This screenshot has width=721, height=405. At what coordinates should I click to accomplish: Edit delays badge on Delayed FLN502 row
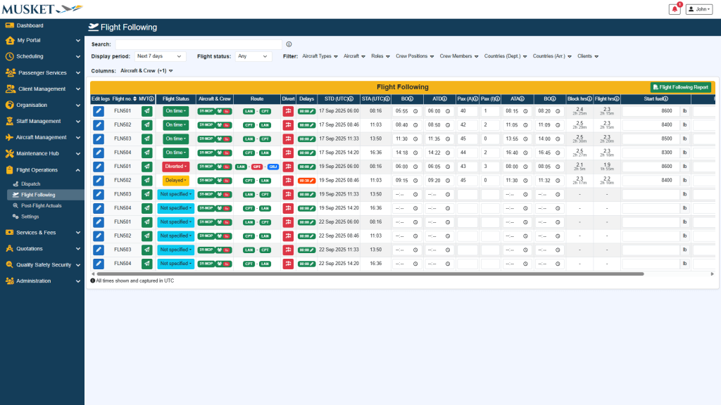[x=306, y=181]
